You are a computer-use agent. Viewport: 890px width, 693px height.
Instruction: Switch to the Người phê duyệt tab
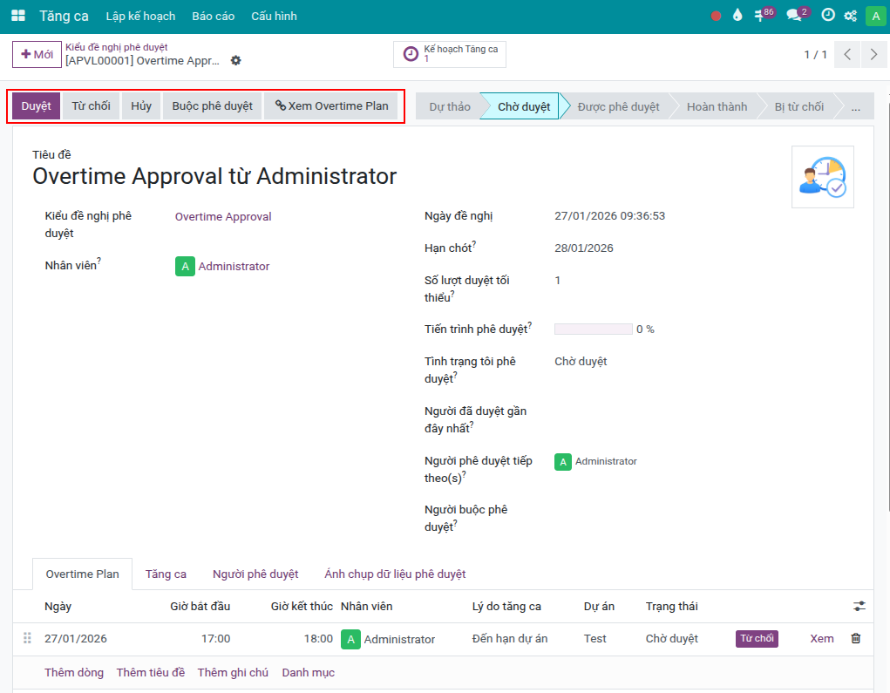tap(255, 574)
